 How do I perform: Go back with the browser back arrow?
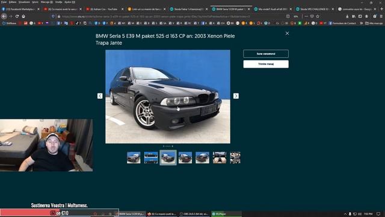[x=4, y=16]
